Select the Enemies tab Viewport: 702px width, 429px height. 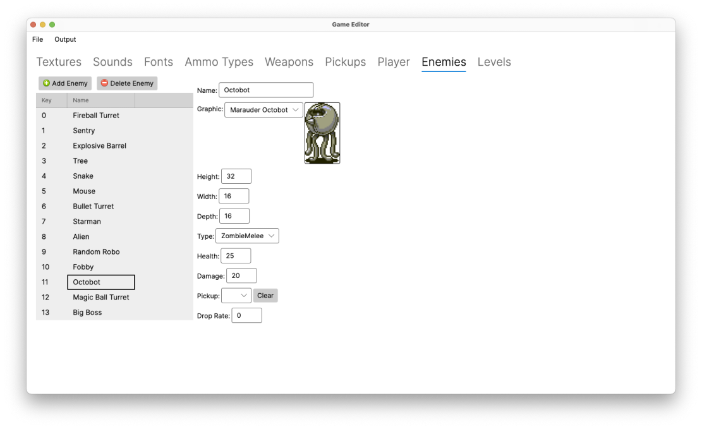(x=444, y=62)
